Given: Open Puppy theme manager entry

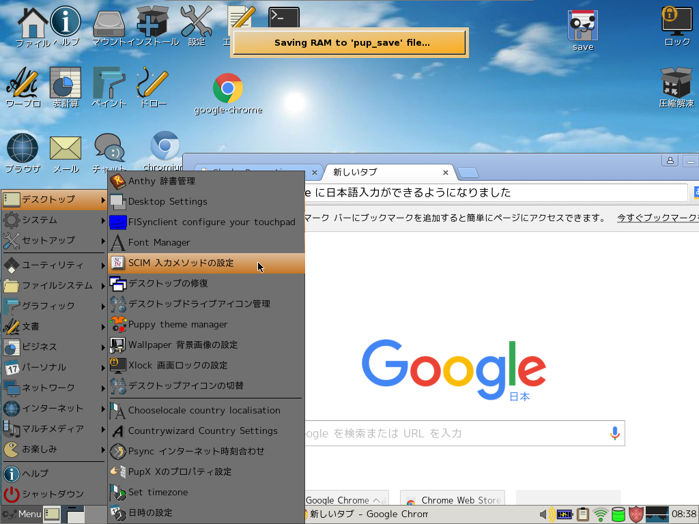Looking at the screenshot, I should point(206,324).
